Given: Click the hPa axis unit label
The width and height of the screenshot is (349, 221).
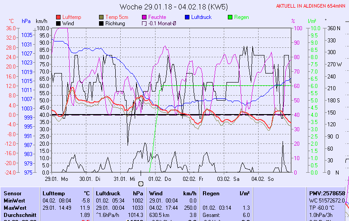Looking at the screenshot, I should (x=26, y=21).
